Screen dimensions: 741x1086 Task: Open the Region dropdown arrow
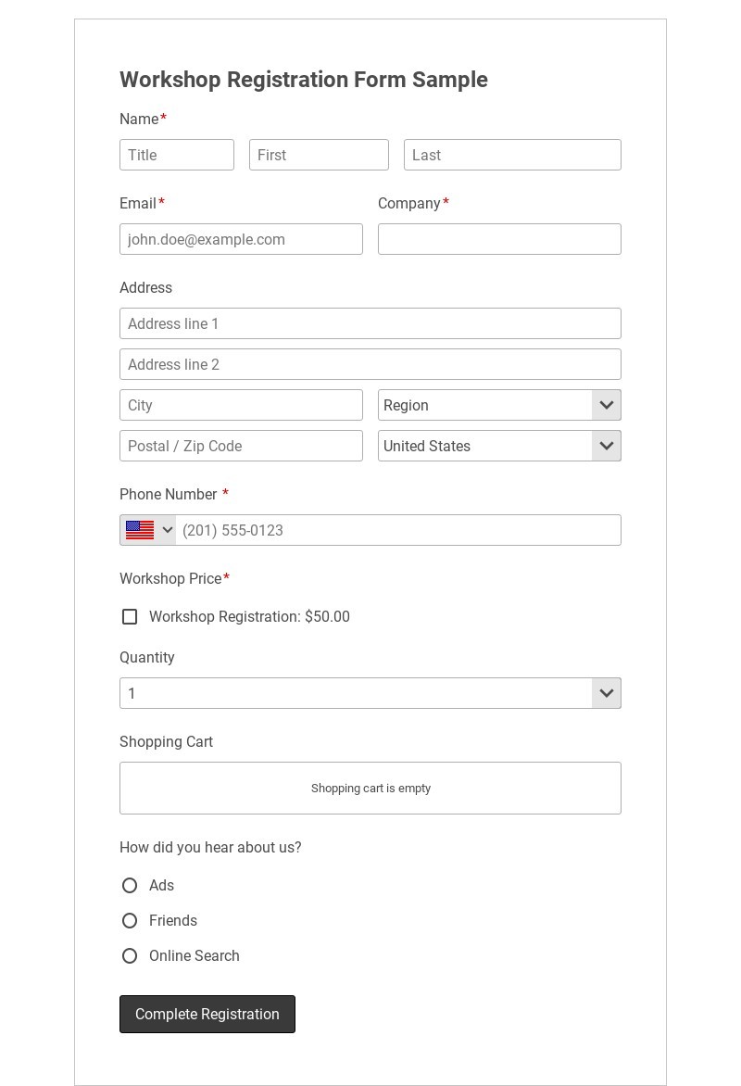pos(607,405)
